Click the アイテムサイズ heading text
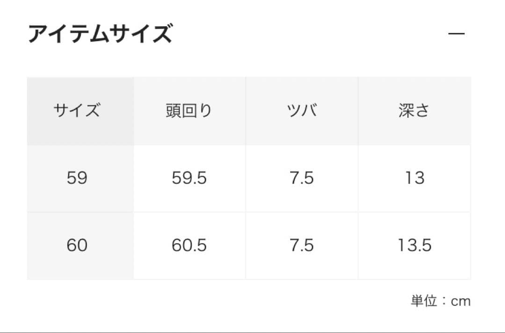The width and height of the screenshot is (505, 333). click(x=100, y=34)
